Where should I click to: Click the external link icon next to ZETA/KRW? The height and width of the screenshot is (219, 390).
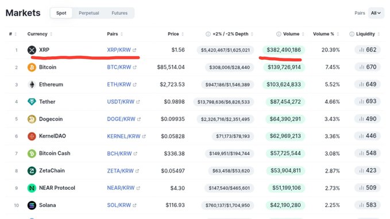tap(137, 171)
